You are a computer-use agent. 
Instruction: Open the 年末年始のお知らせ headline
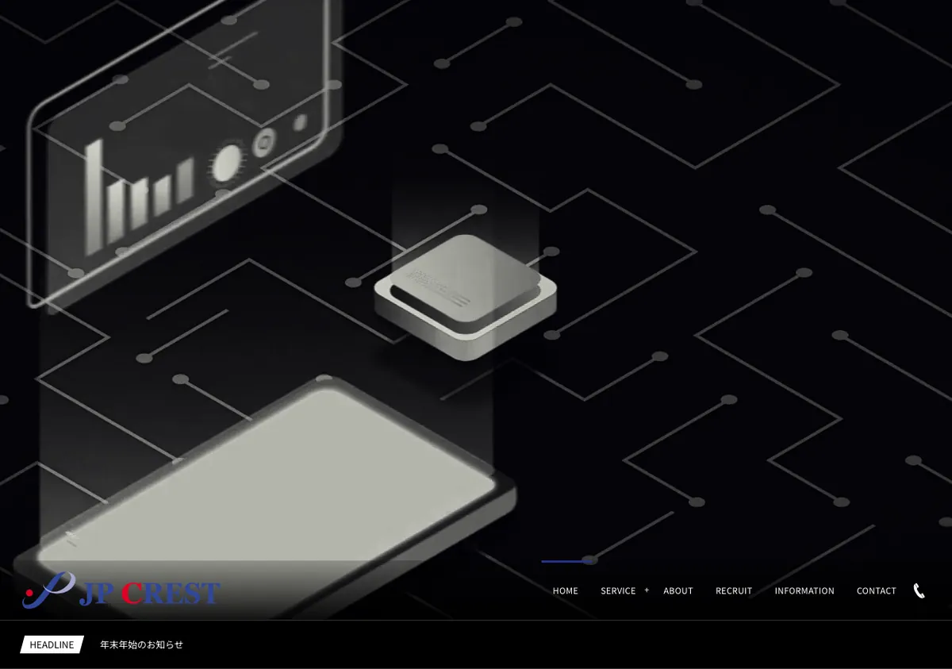coord(142,644)
